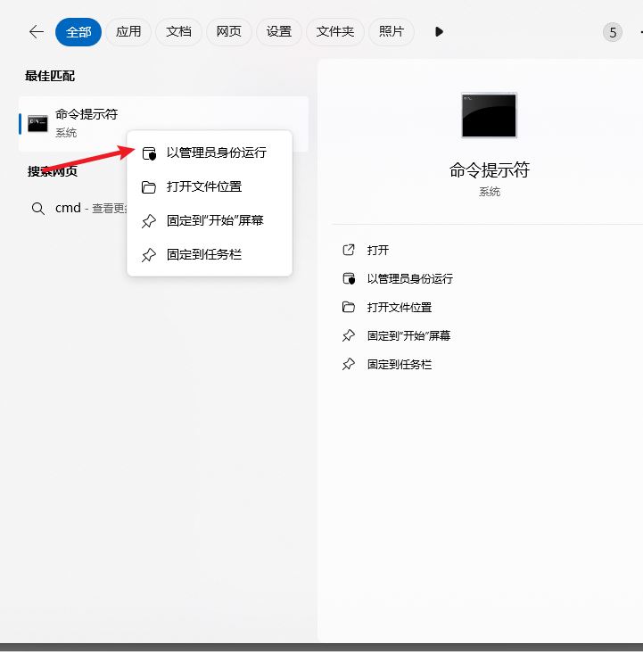
Task: Click the pin icon beside context 固定到任务栏
Action: point(149,255)
